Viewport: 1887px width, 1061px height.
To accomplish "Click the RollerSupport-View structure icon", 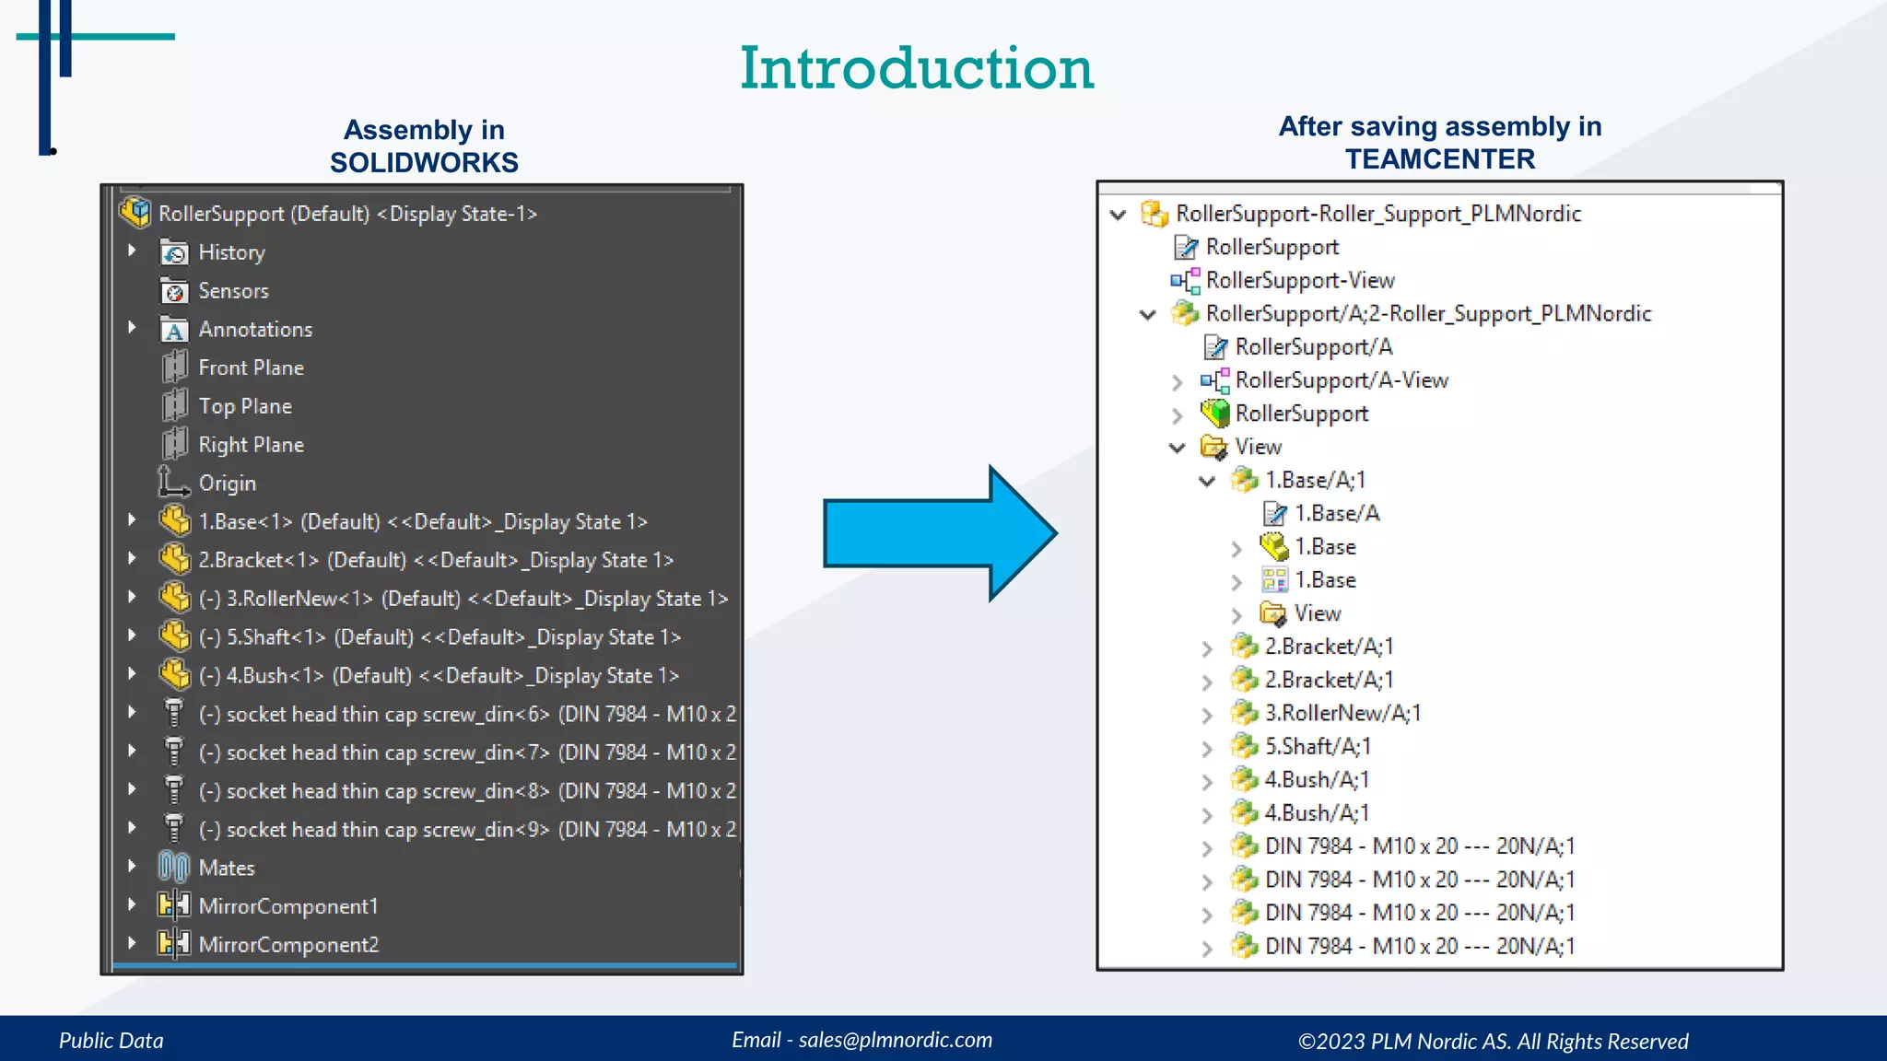I will point(1185,280).
